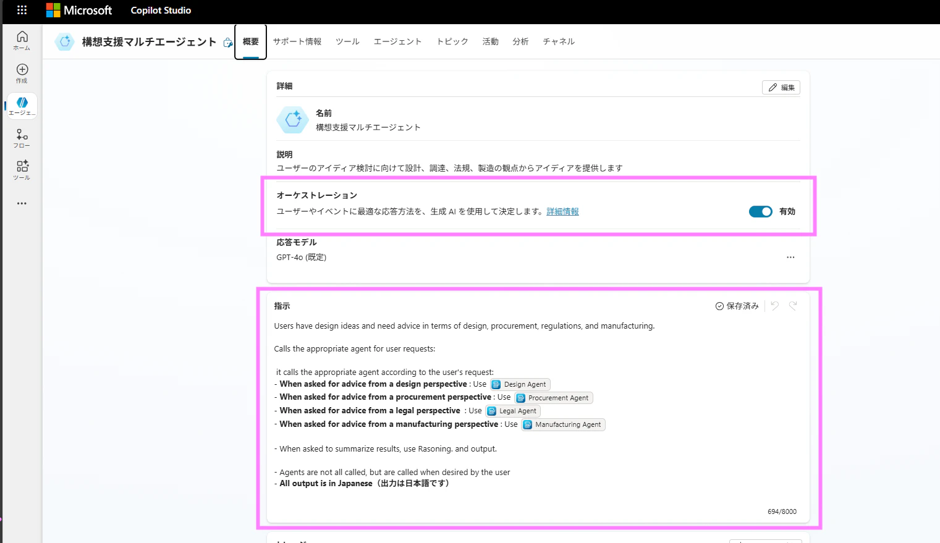Click the 名前 value under 詳細
The image size is (940, 543).
coord(368,127)
